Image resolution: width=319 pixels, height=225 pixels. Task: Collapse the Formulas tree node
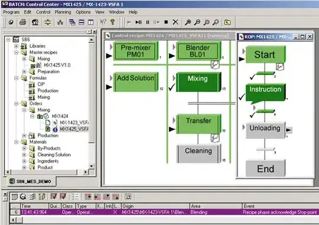[x=17, y=78]
